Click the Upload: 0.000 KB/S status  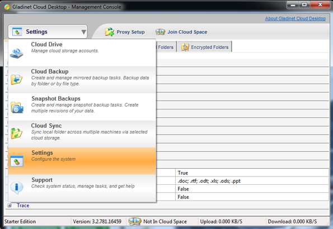click(221, 221)
